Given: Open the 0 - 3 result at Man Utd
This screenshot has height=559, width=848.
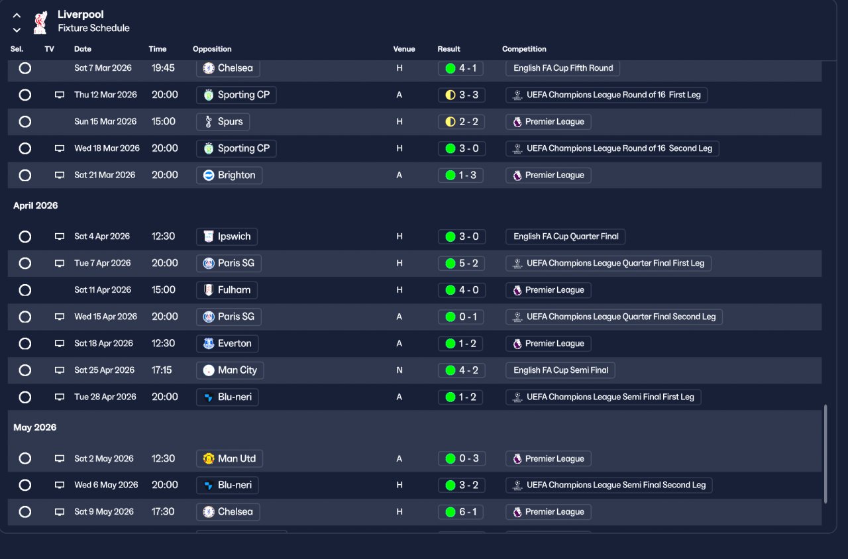Looking at the screenshot, I should 461,458.
